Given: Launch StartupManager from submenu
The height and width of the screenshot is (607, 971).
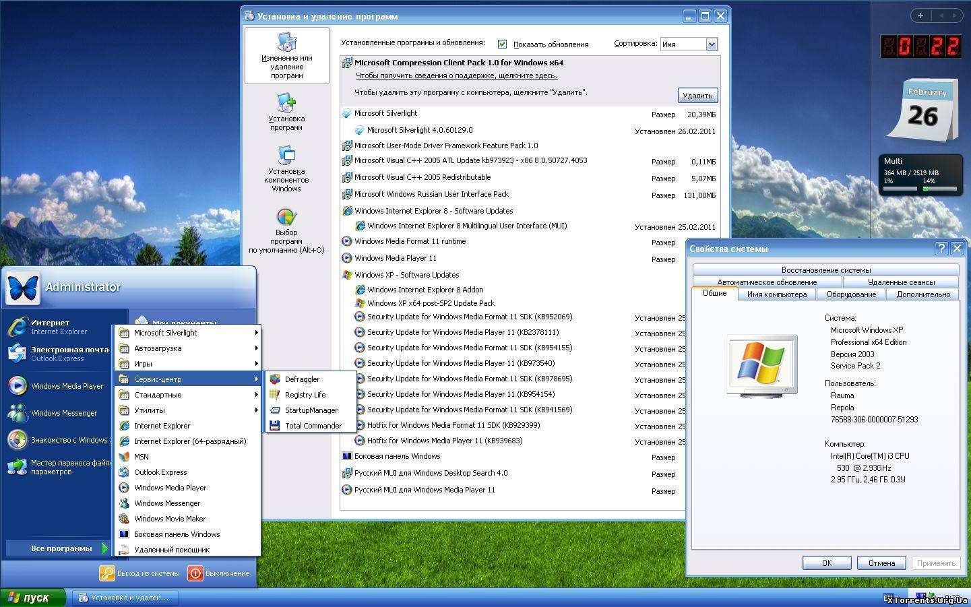Looking at the screenshot, I should (310, 410).
